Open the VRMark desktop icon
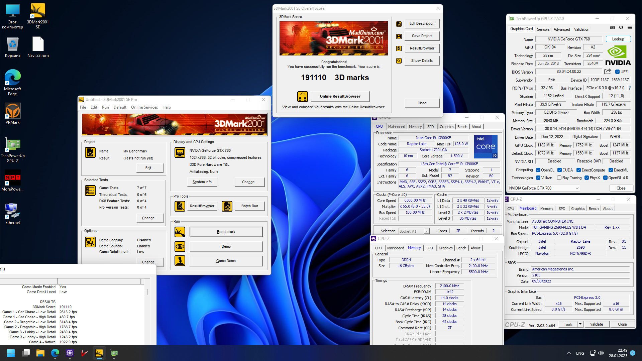Viewport: 642px width, 361px height. (x=12, y=114)
